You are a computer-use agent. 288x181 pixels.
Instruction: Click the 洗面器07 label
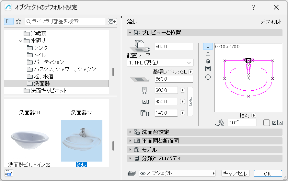(x=81, y=112)
